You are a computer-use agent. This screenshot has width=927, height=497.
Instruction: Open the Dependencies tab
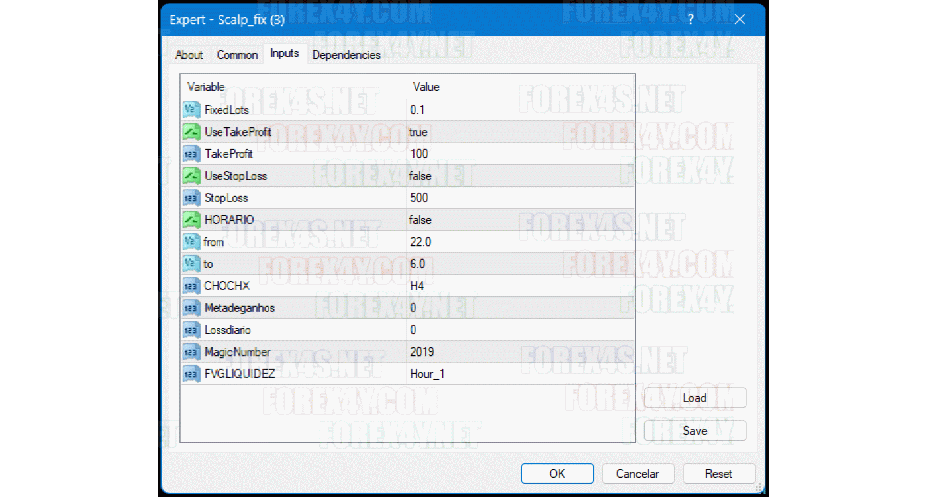click(x=346, y=55)
